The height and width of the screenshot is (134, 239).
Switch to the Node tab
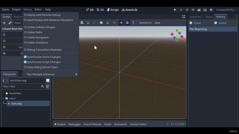[x=209, y=17]
